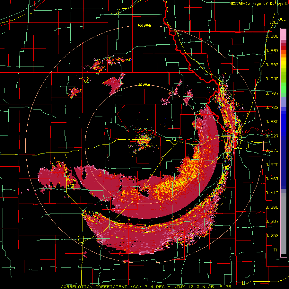289x289 pixels.
Task: Select the 0.627 value on the color scale
Action: click(272, 136)
